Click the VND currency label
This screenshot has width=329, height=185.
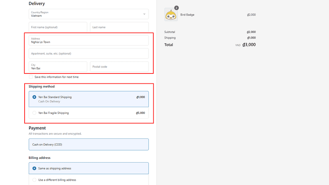click(x=238, y=45)
